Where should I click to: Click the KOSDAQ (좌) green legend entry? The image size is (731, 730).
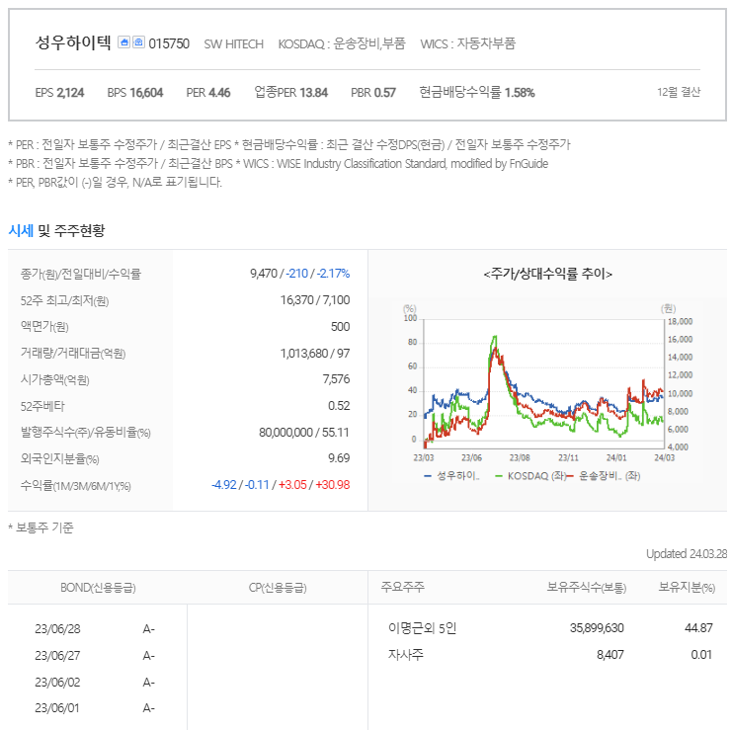530,476
